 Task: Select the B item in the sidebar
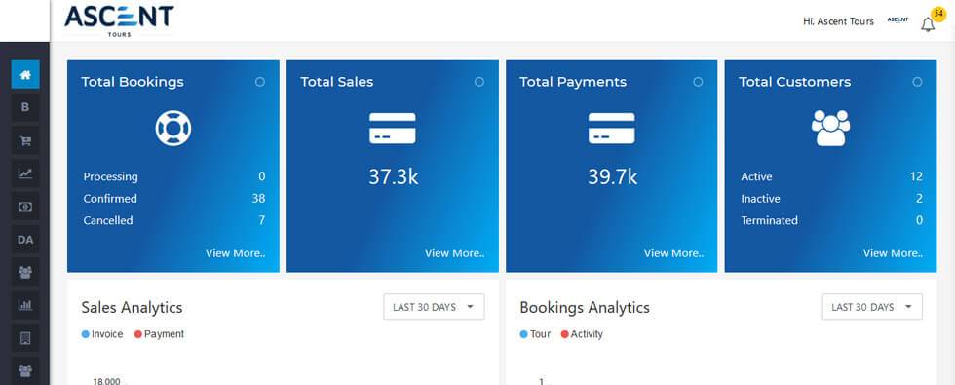click(25, 107)
